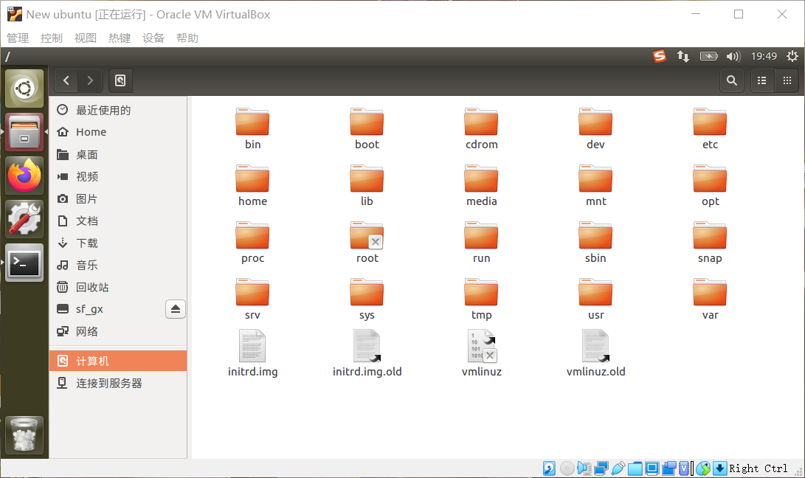Open the VirtualBox 控制 menu
Image resolution: width=805 pixels, height=478 pixels.
click(x=52, y=38)
